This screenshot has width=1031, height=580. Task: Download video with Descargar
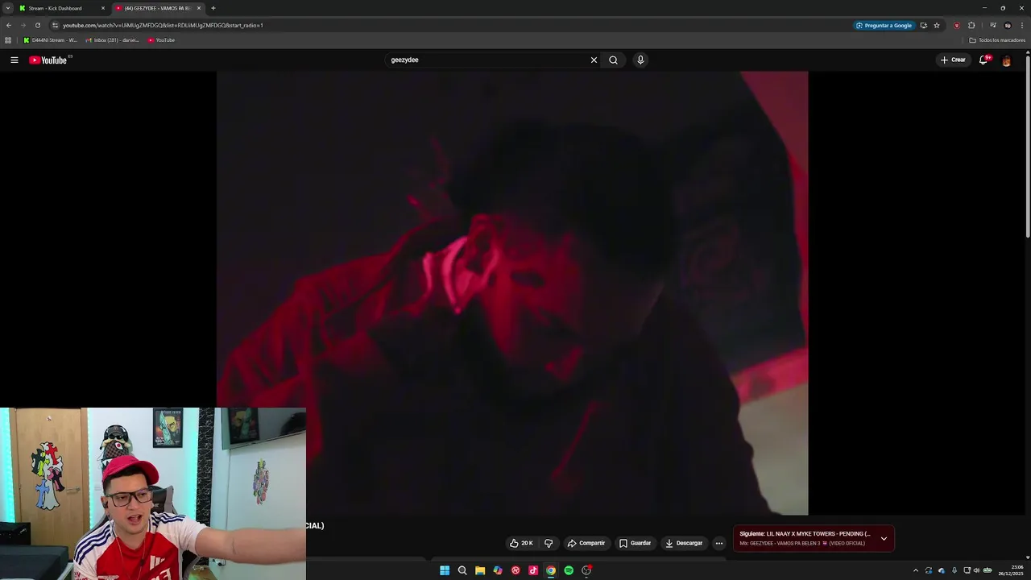pos(684,543)
